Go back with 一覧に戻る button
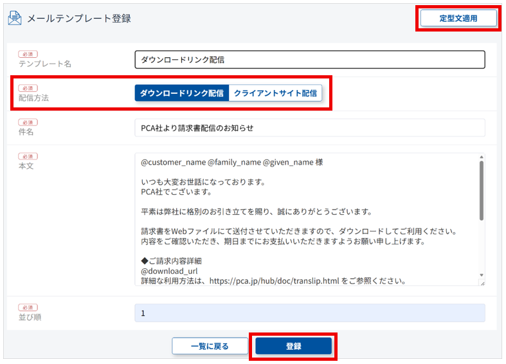Screen dimensions: 506x364 tap(210, 346)
